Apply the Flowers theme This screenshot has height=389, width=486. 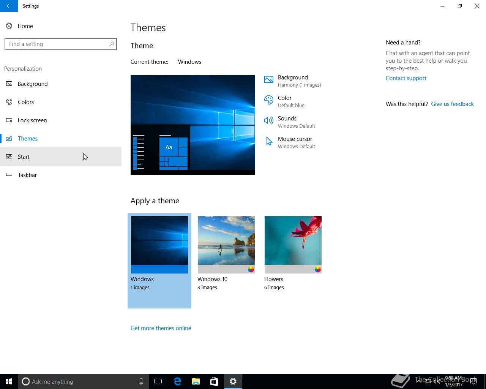[x=293, y=245]
